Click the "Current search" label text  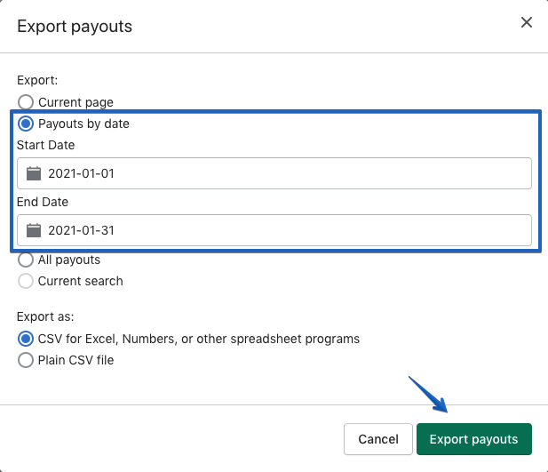pyautogui.click(x=81, y=281)
